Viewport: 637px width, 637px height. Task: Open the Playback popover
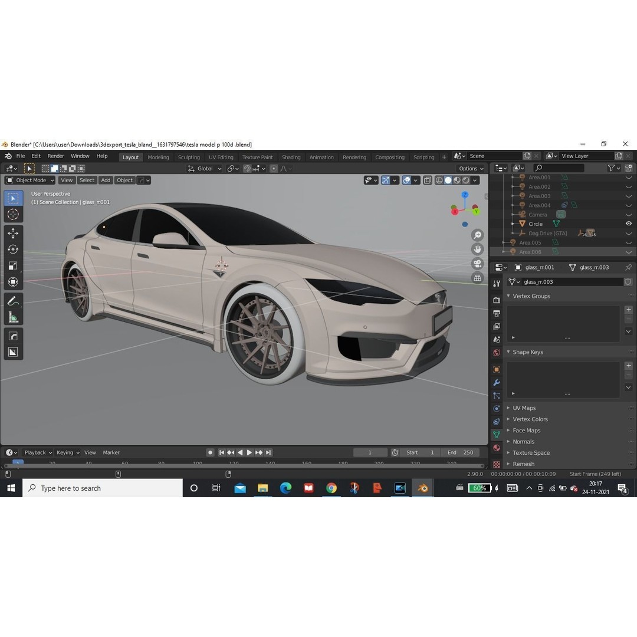point(38,452)
